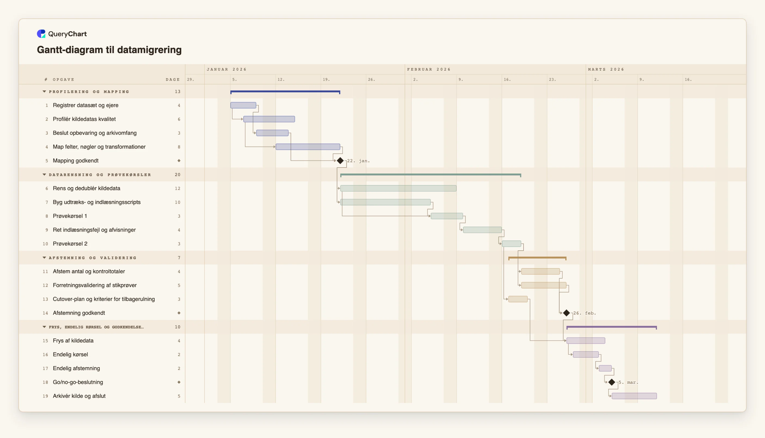The width and height of the screenshot is (765, 438).
Task: Click the purple Frys, endelig kørsel summary bar
Action: [x=612, y=327]
